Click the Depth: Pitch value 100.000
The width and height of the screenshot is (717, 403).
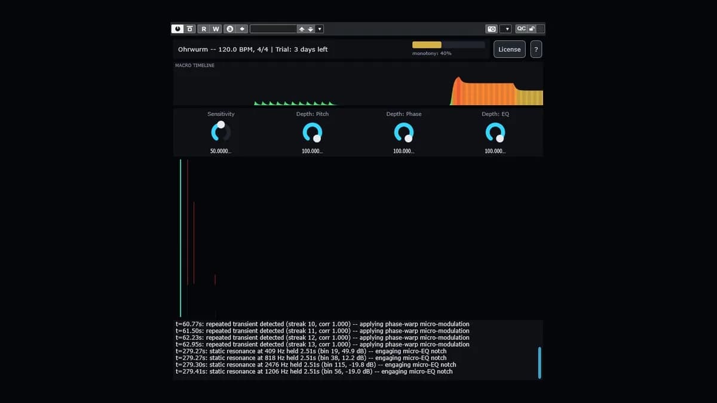point(312,152)
